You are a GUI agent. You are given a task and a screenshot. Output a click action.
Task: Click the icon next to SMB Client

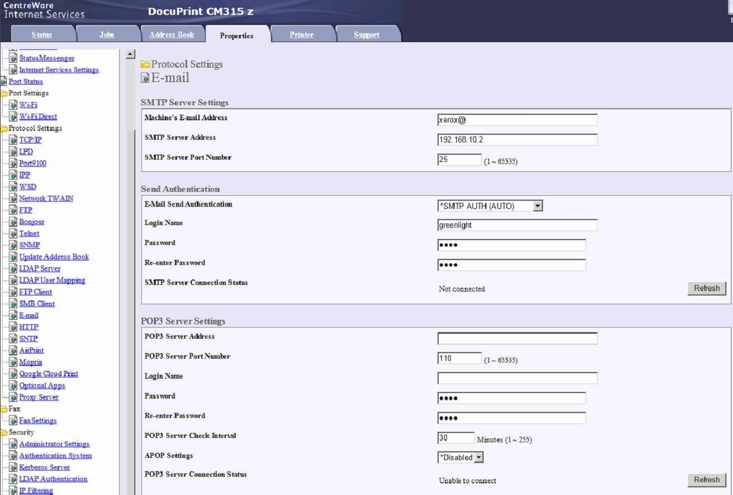click(x=14, y=304)
